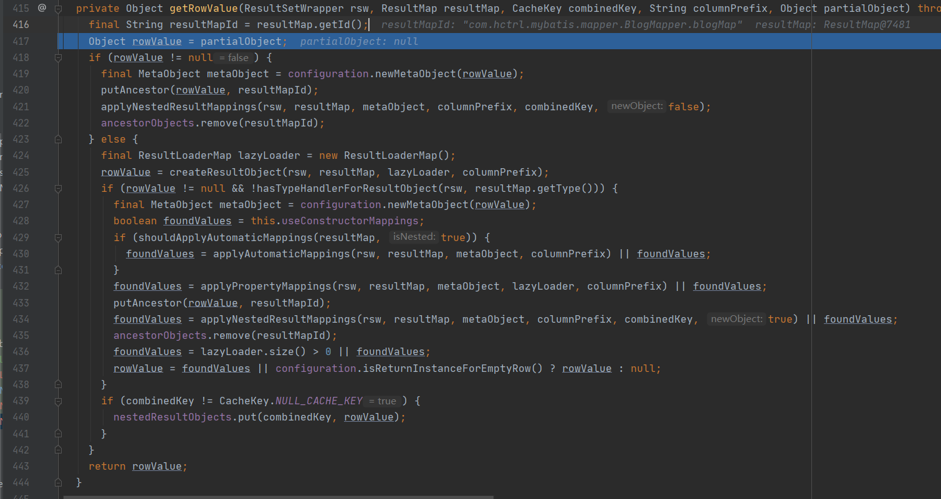Click line number 417 of the highlighted execution line
This screenshot has width=941, height=499.
(21, 41)
